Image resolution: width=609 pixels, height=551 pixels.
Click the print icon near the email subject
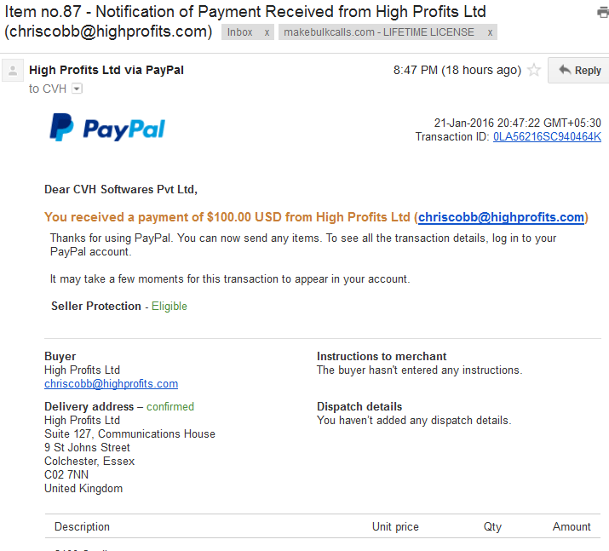603,13
